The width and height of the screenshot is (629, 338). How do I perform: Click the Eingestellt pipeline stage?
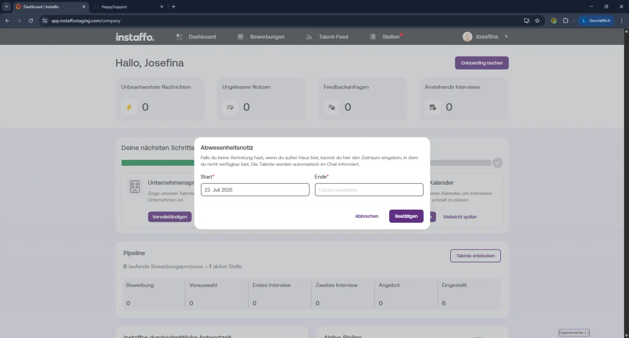point(470,294)
